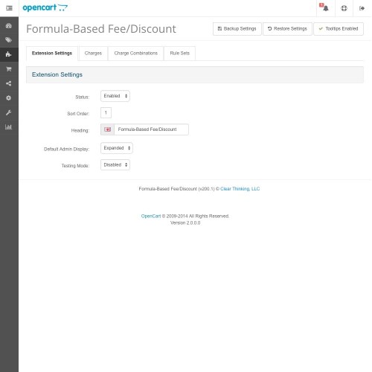Open notifications bell in the header

[x=325, y=8]
